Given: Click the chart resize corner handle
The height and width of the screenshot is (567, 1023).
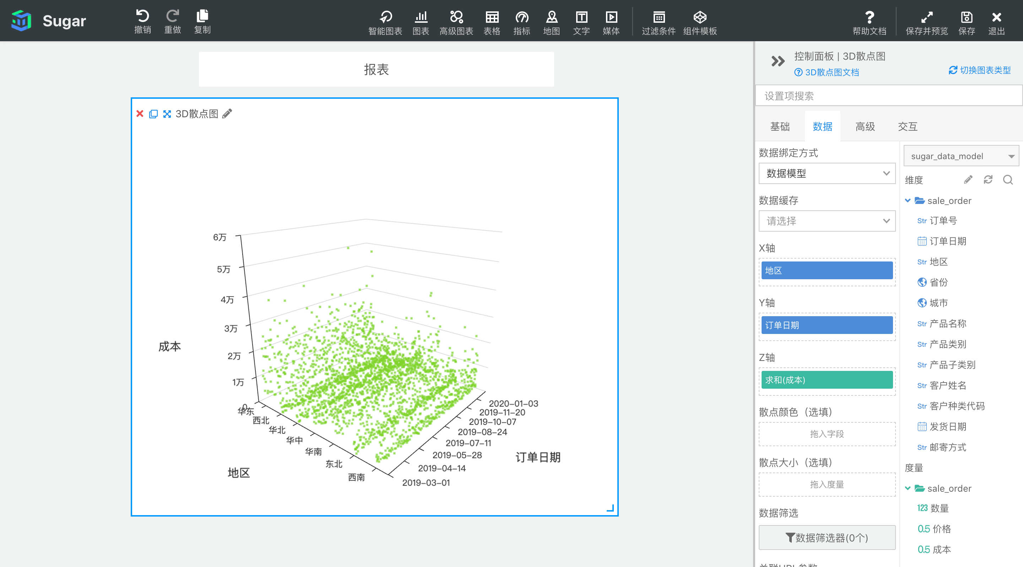Looking at the screenshot, I should click(x=610, y=508).
